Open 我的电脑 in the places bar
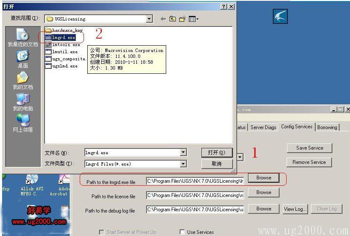350x236 pixels. (23, 102)
